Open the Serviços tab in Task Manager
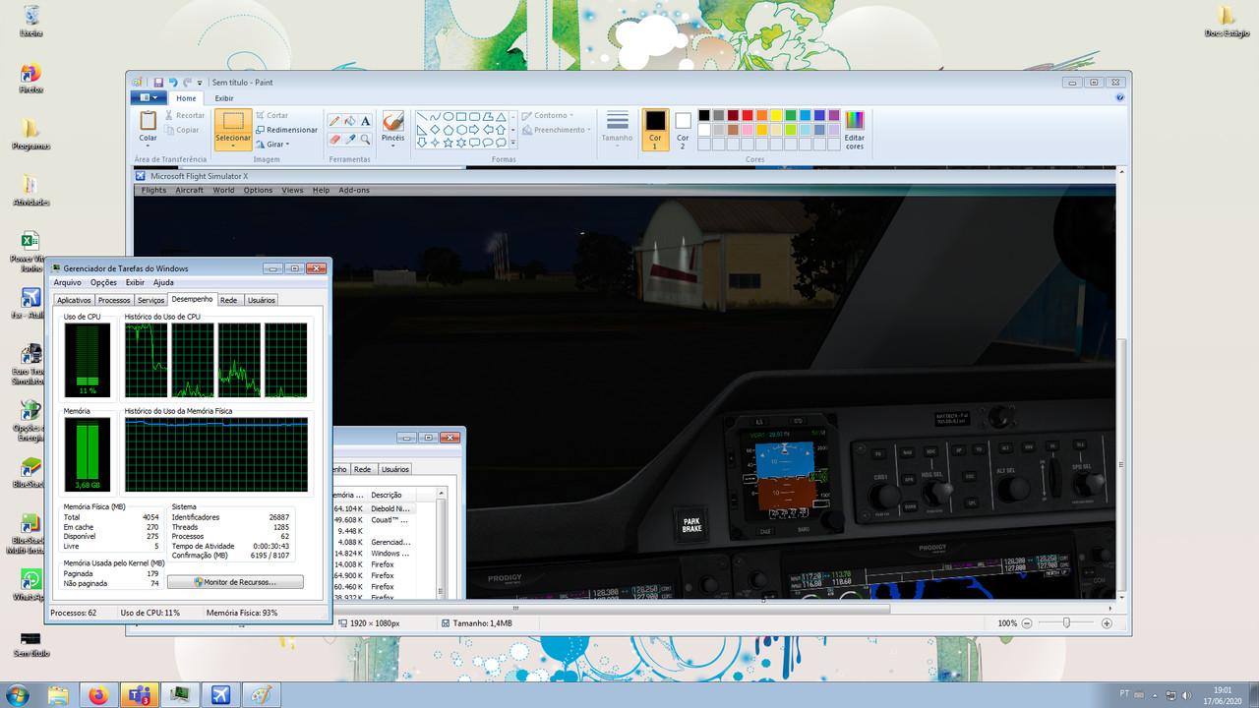 click(x=150, y=300)
